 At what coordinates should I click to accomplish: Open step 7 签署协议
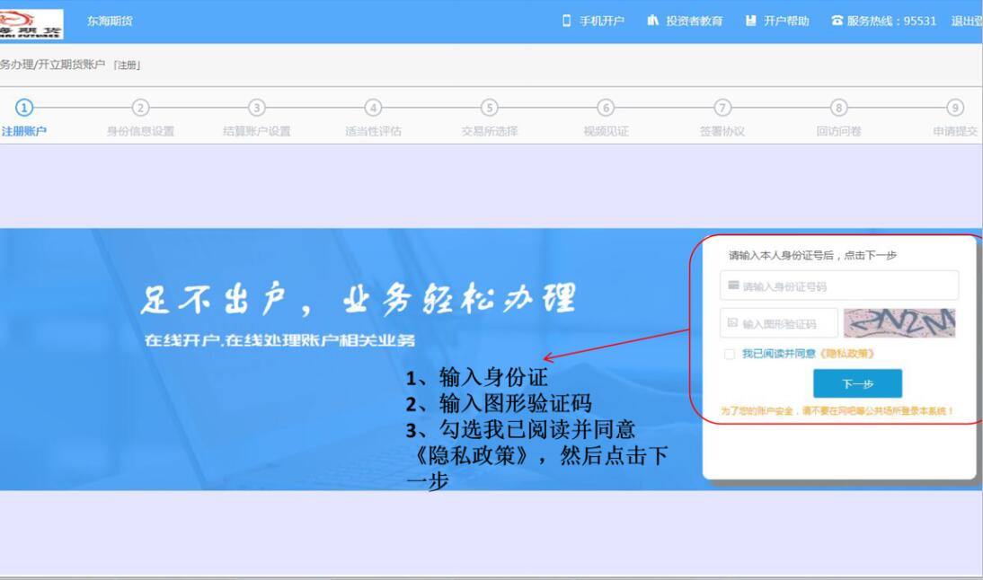pos(722,109)
